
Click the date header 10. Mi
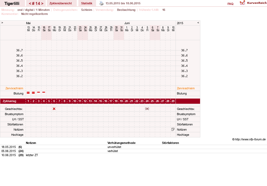[x=173, y=29]
